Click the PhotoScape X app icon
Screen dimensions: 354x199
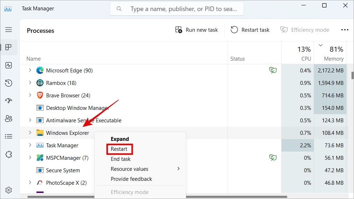[40, 183]
